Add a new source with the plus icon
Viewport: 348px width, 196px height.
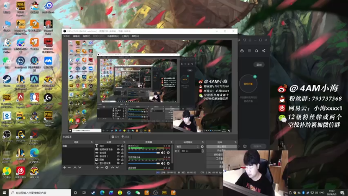point(97,167)
